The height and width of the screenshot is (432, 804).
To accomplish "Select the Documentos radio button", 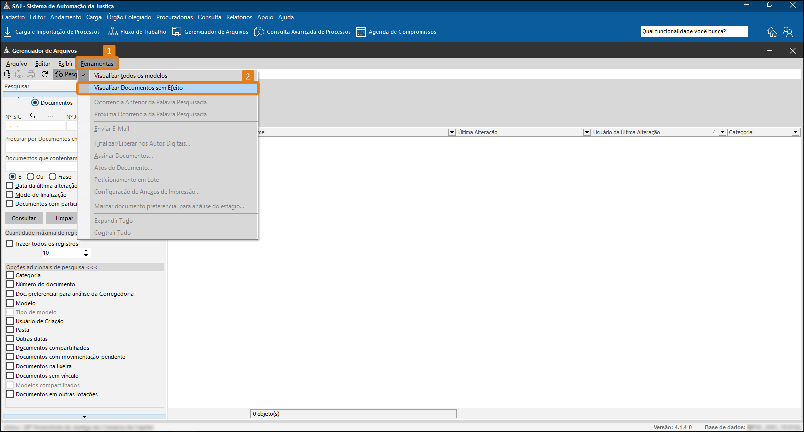I will pyautogui.click(x=35, y=103).
